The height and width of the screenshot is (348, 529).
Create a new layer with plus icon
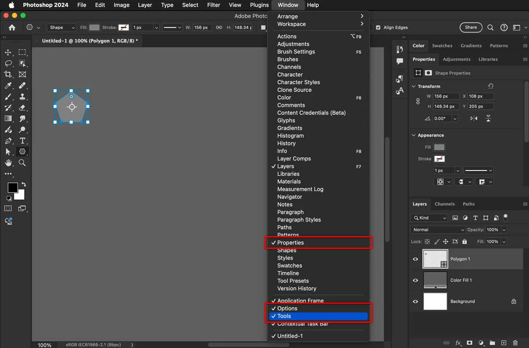click(504, 343)
